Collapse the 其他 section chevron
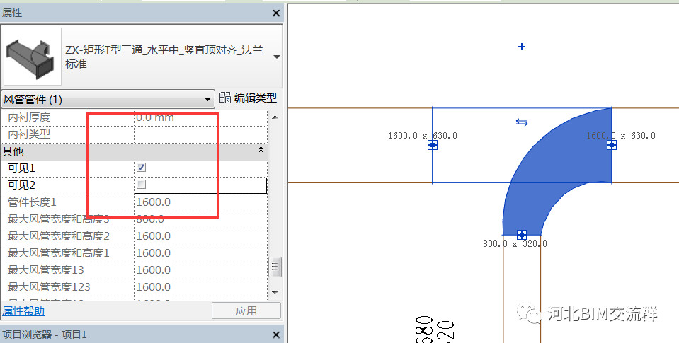 pos(261,150)
